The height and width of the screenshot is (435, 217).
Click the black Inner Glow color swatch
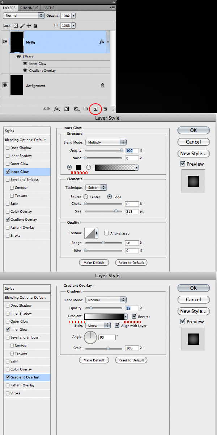[x=79, y=167]
